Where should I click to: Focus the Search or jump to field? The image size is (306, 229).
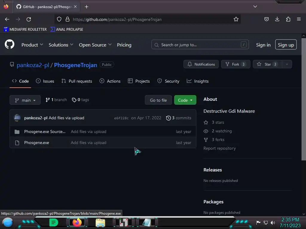coord(200,45)
